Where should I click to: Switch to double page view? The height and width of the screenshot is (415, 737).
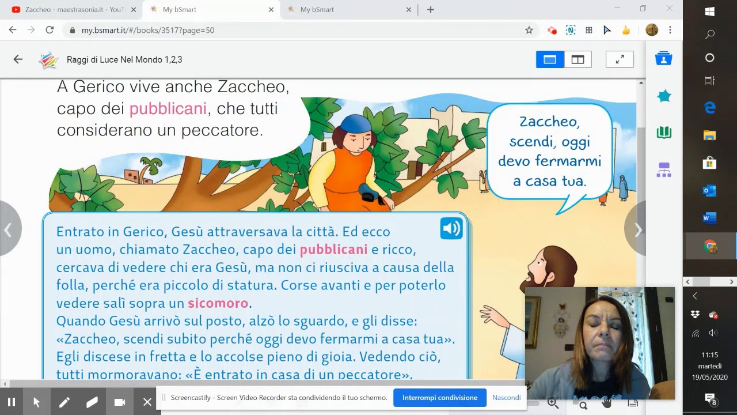click(578, 59)
